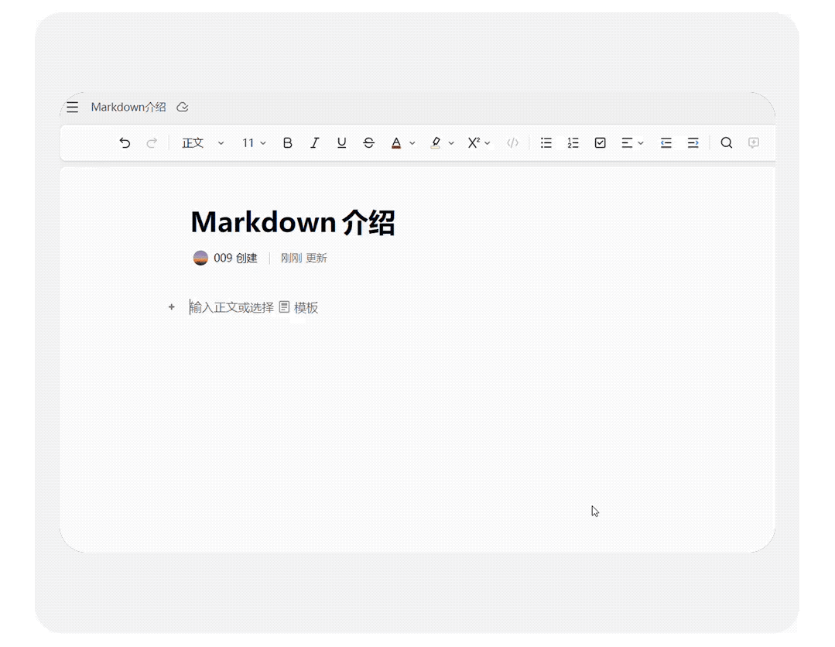Image resolution: width=835 pixels, height=647 pixels.
Task: Click the undo arrow
Action: (125, 143)
